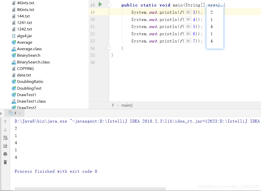This screenshot has width=261, height=191.
Task: Open DoublingTest class
Action: pos(29,88)
